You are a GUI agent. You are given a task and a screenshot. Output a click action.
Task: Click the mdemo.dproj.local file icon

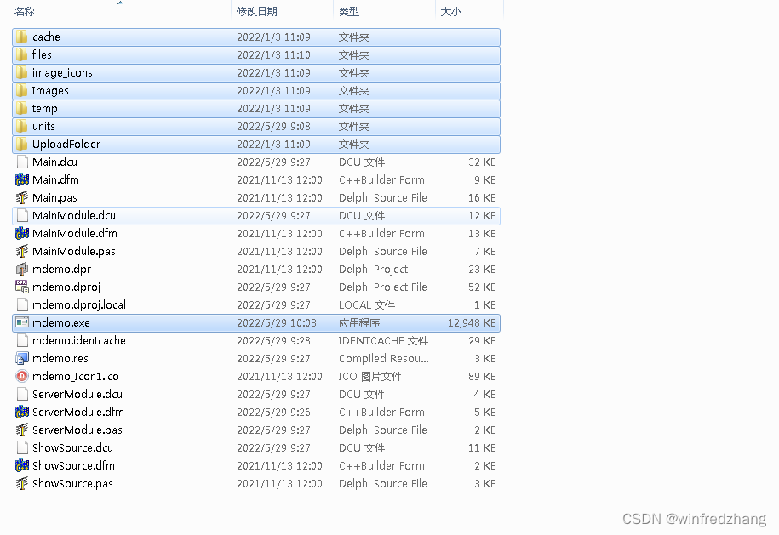tap(22, 304)
